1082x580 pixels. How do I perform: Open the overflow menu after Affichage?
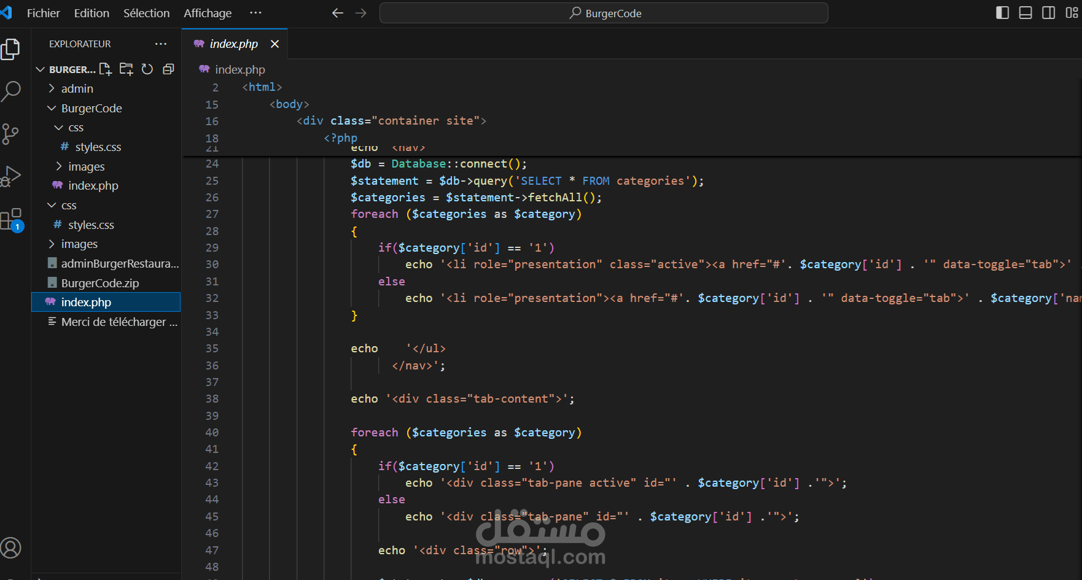256,13
